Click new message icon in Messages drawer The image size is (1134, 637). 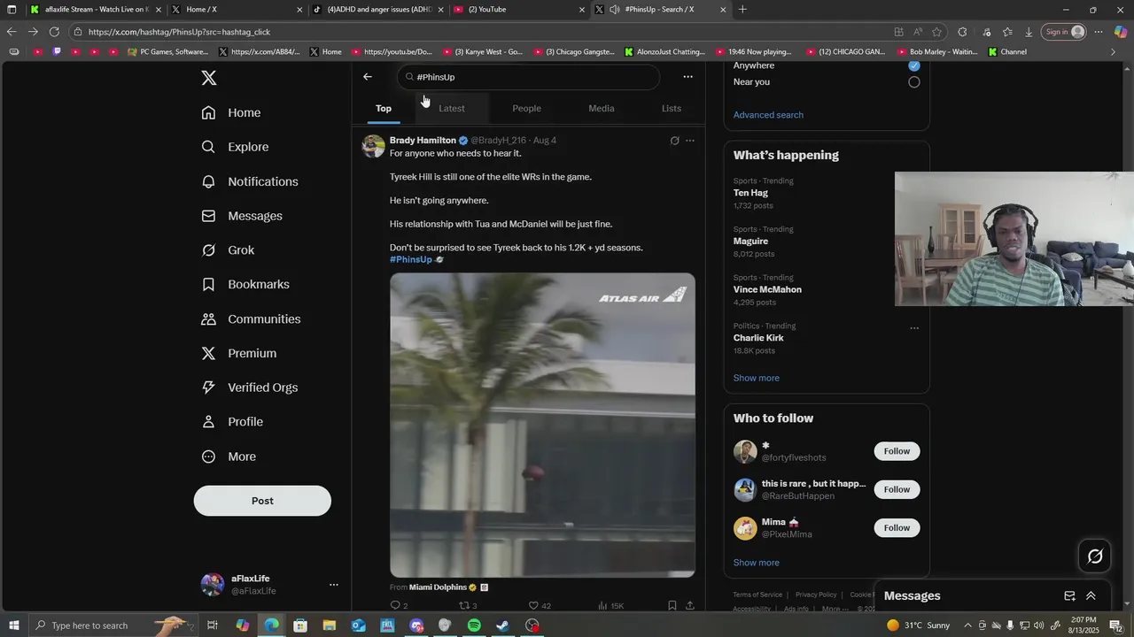[1069, 596]
